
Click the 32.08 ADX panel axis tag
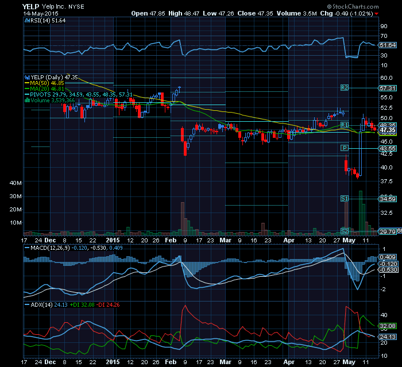[388, 326]
